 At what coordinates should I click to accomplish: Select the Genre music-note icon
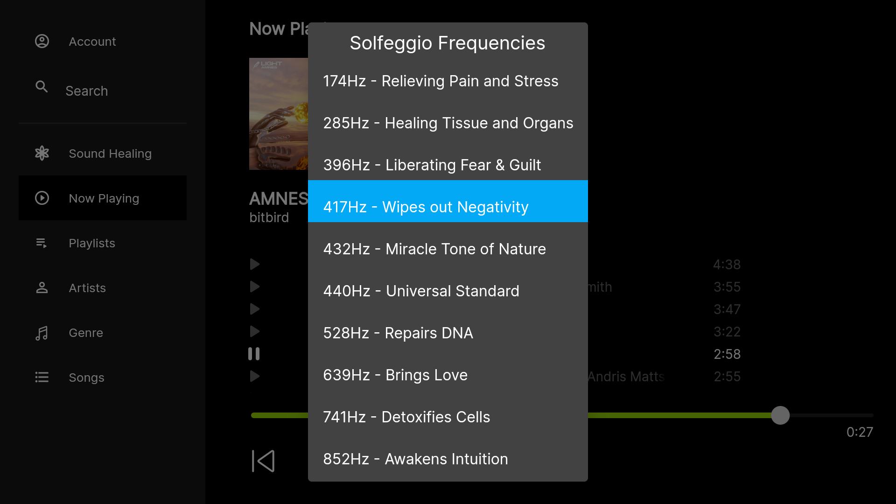click(x=42, y=333)
